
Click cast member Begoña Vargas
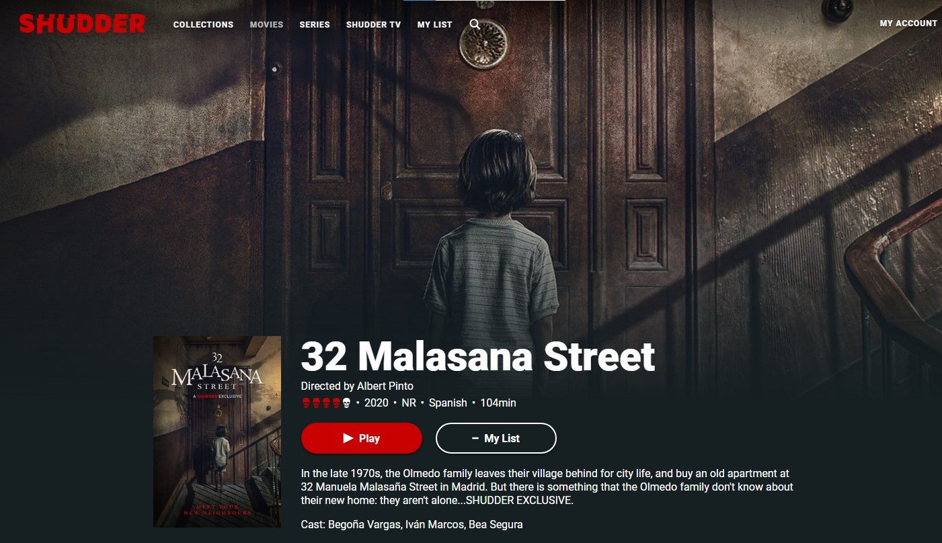coord(363,524)
